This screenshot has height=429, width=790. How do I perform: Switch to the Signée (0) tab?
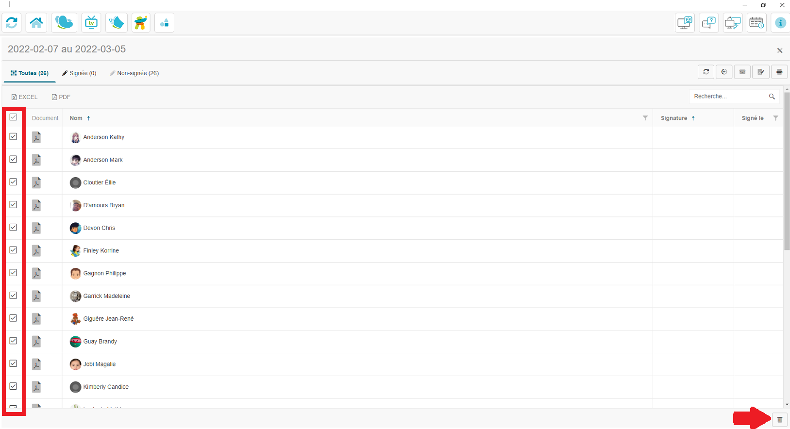[79, 73]
